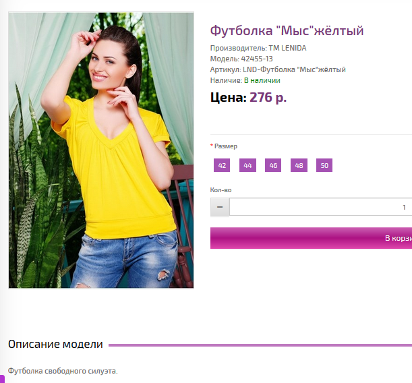The image size is (412, 383).
Task: Decrease quantity with minus button
Action: tap(220, 207)
